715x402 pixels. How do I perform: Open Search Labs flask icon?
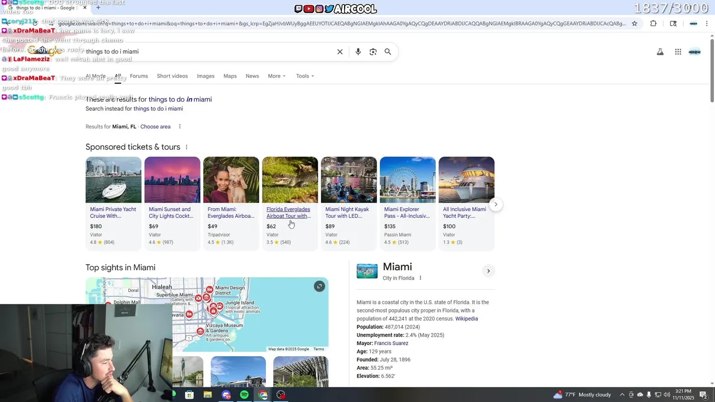coord(660,51)
